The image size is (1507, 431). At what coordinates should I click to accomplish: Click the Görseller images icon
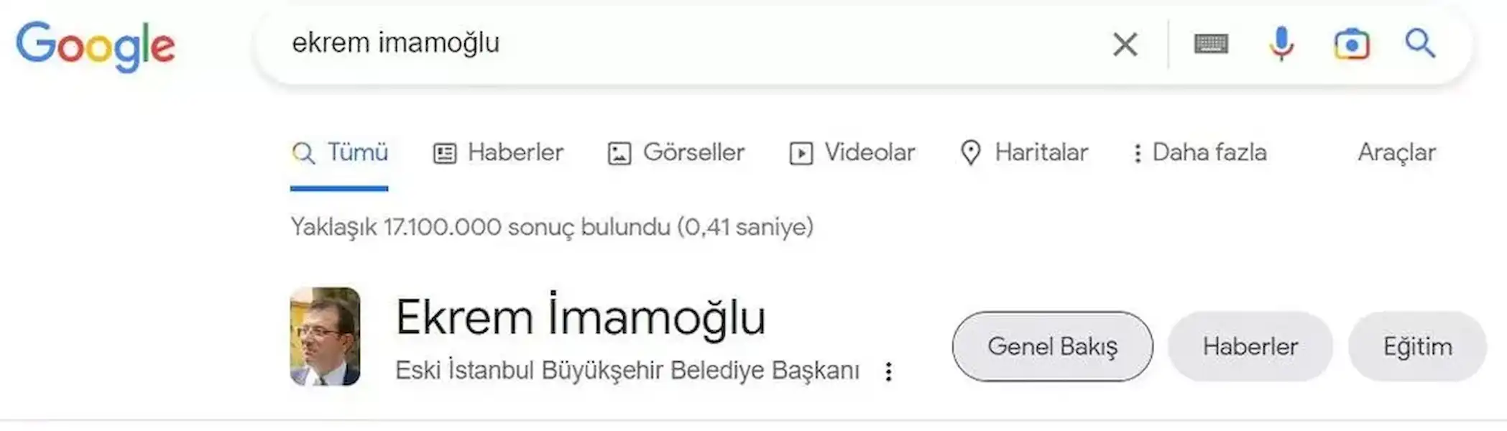pos(619,152)
